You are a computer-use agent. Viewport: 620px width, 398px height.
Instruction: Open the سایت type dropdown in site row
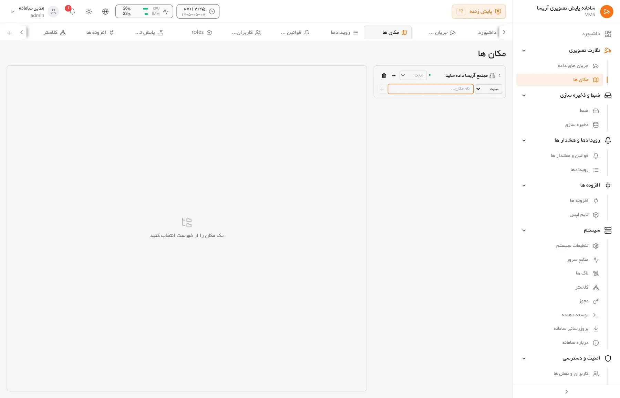[x=413, y=75]
